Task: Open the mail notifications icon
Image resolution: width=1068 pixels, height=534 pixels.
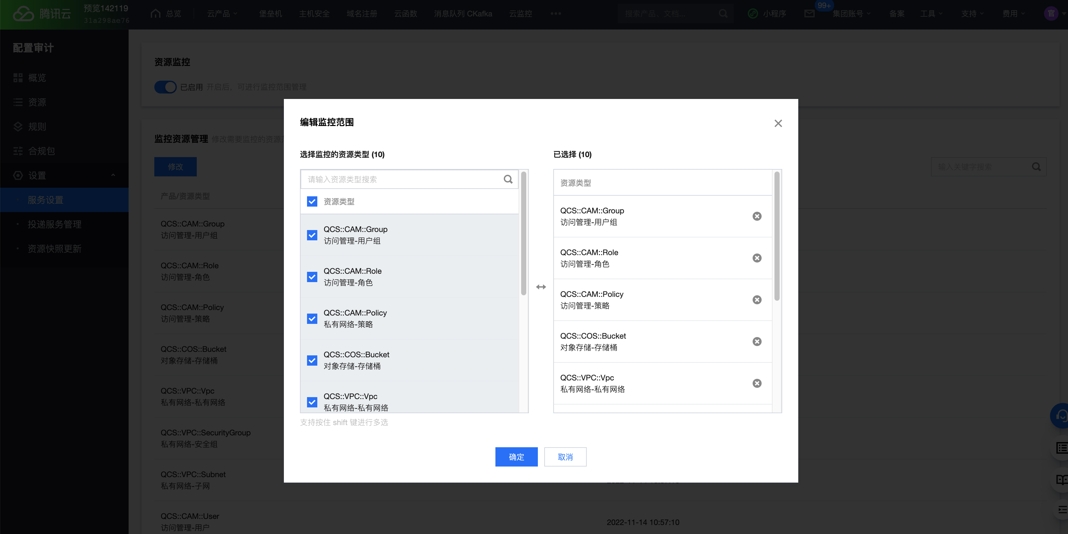Action: pos(809,14)
